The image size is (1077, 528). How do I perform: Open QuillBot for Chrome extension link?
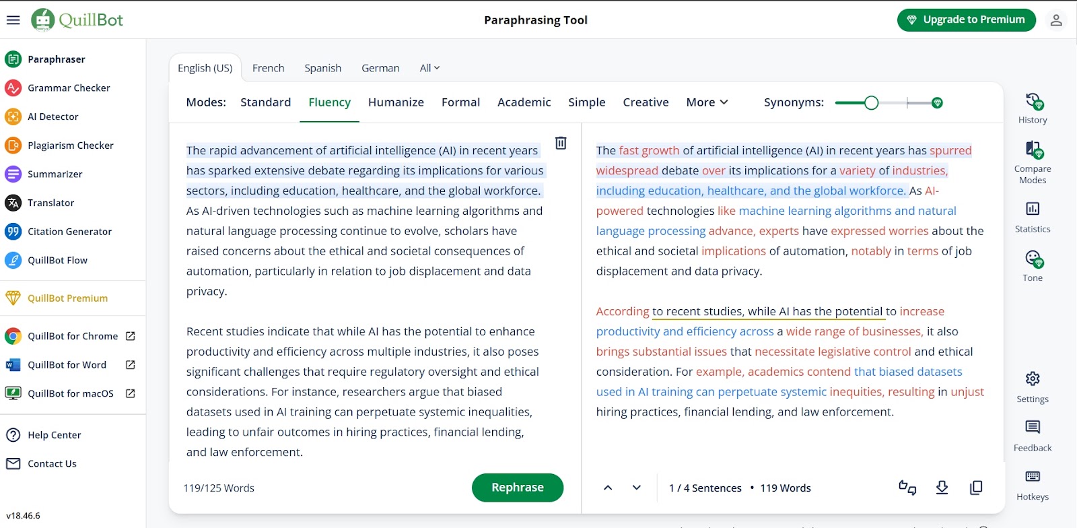[73, 336]
